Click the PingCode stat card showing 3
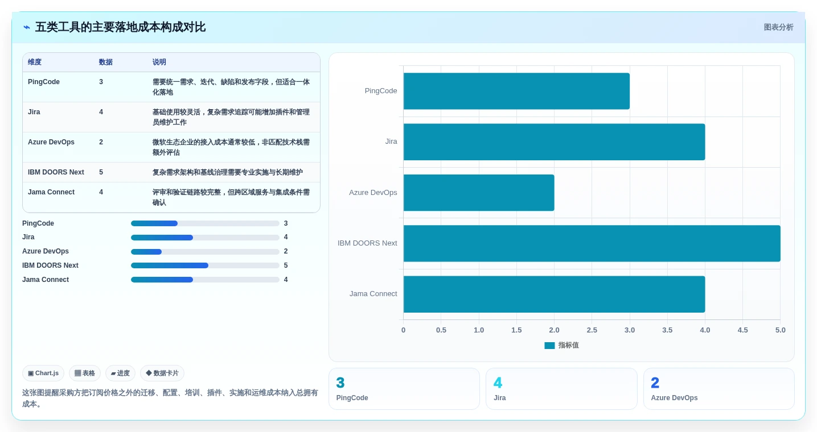 tap(404, 389)
